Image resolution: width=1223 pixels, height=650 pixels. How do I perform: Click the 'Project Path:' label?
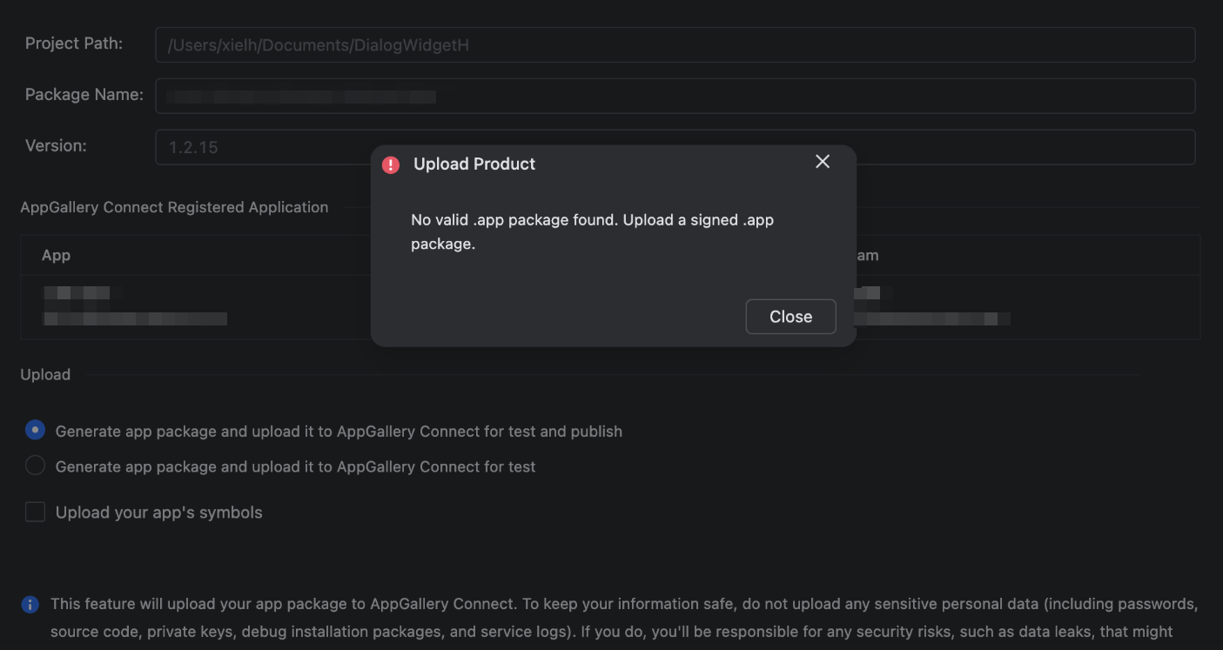[74, 44]
